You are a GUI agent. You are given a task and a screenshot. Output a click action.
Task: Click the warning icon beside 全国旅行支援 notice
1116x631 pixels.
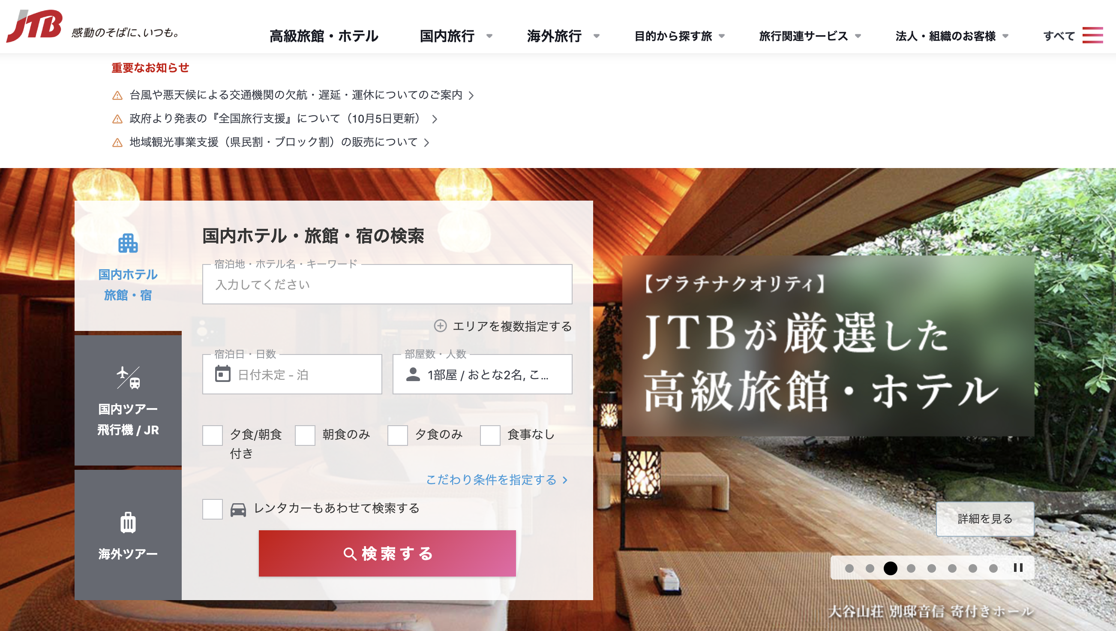tap(117, 119)
